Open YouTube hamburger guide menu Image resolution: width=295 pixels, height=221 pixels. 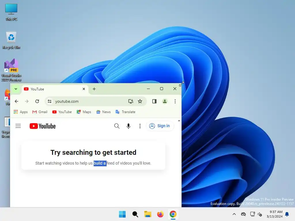pyautogui.click(x=18, y=126)
